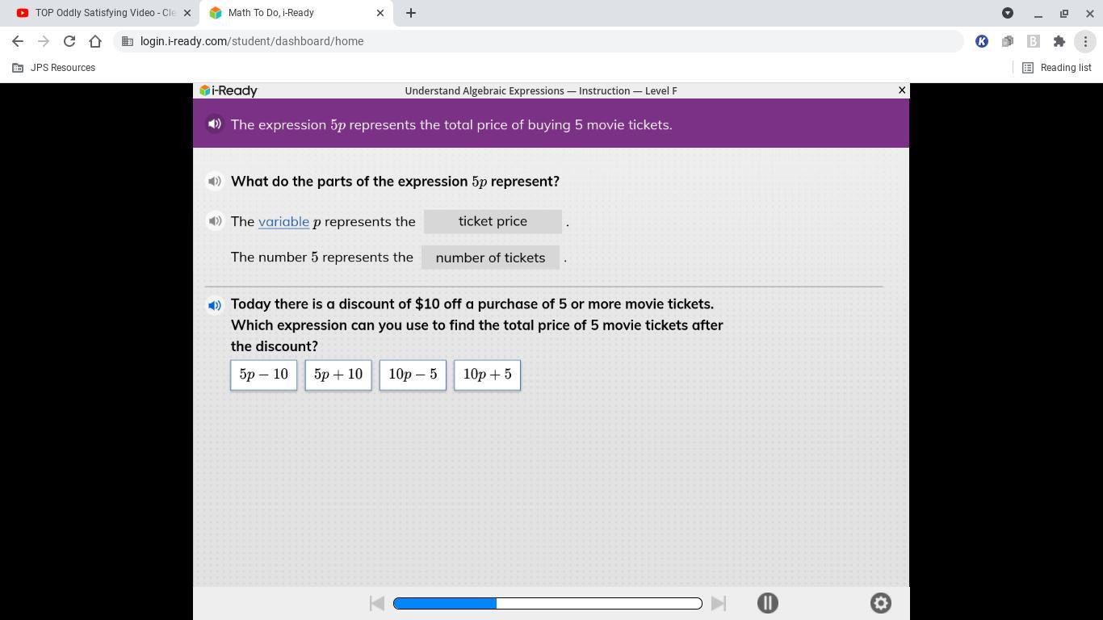Click the 'ticket price' answer box
The image size is (1103, 620).
[493, 221]
